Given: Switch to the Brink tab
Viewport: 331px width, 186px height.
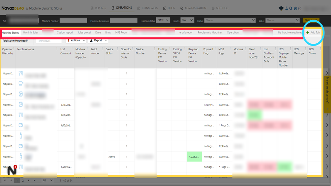Looking at the screenshot, I should click(108, 32).
